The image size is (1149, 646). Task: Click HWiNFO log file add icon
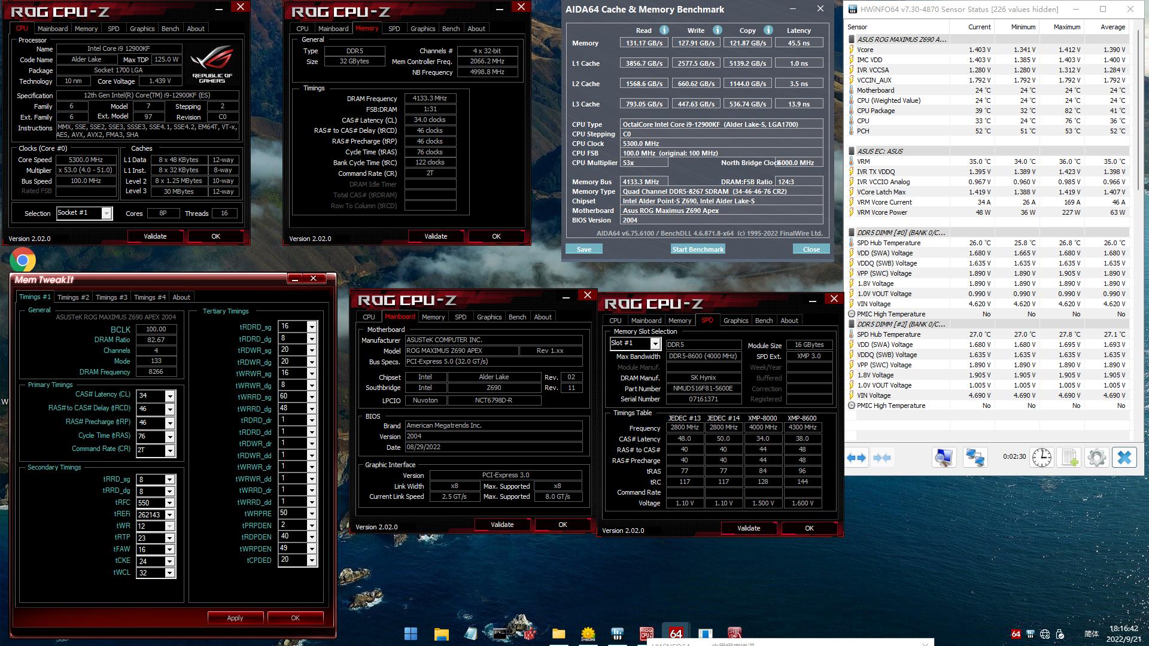pos(1069,458)
